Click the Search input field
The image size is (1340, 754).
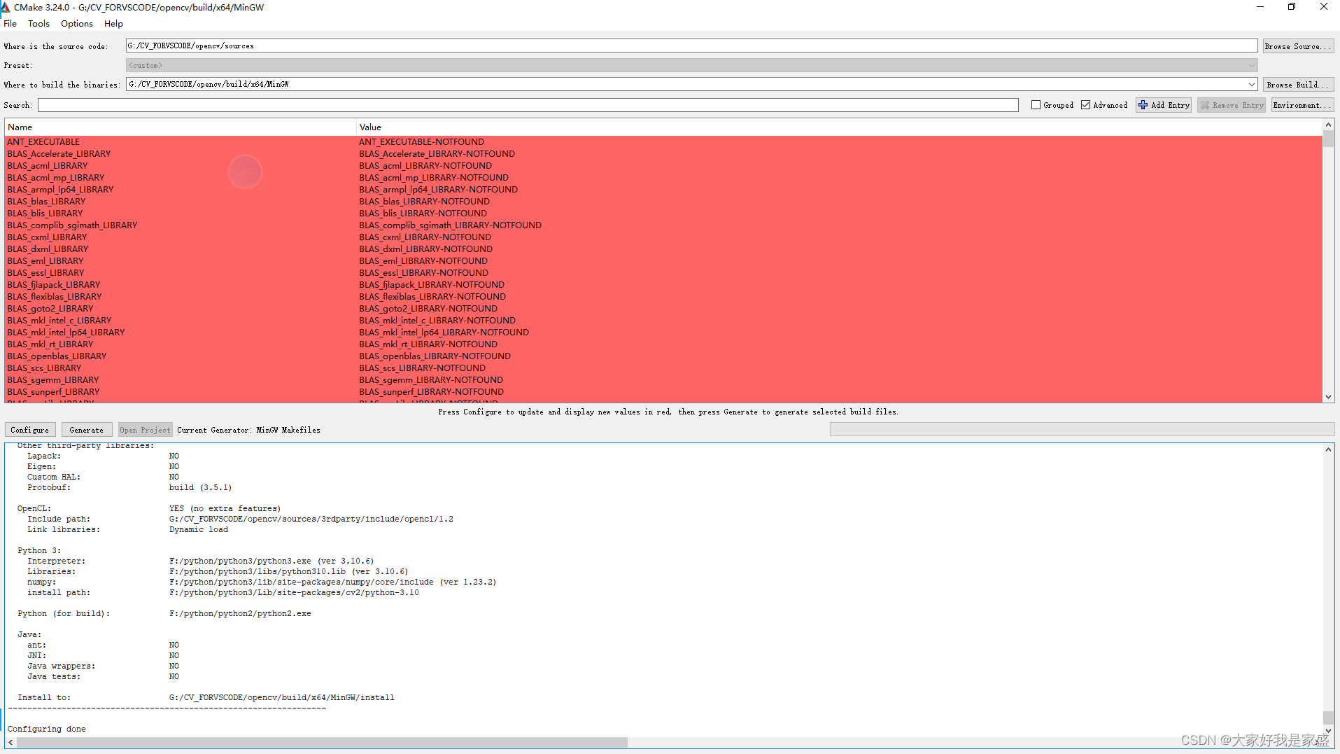528,105
